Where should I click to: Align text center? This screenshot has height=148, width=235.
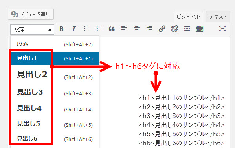pos(137,29)
